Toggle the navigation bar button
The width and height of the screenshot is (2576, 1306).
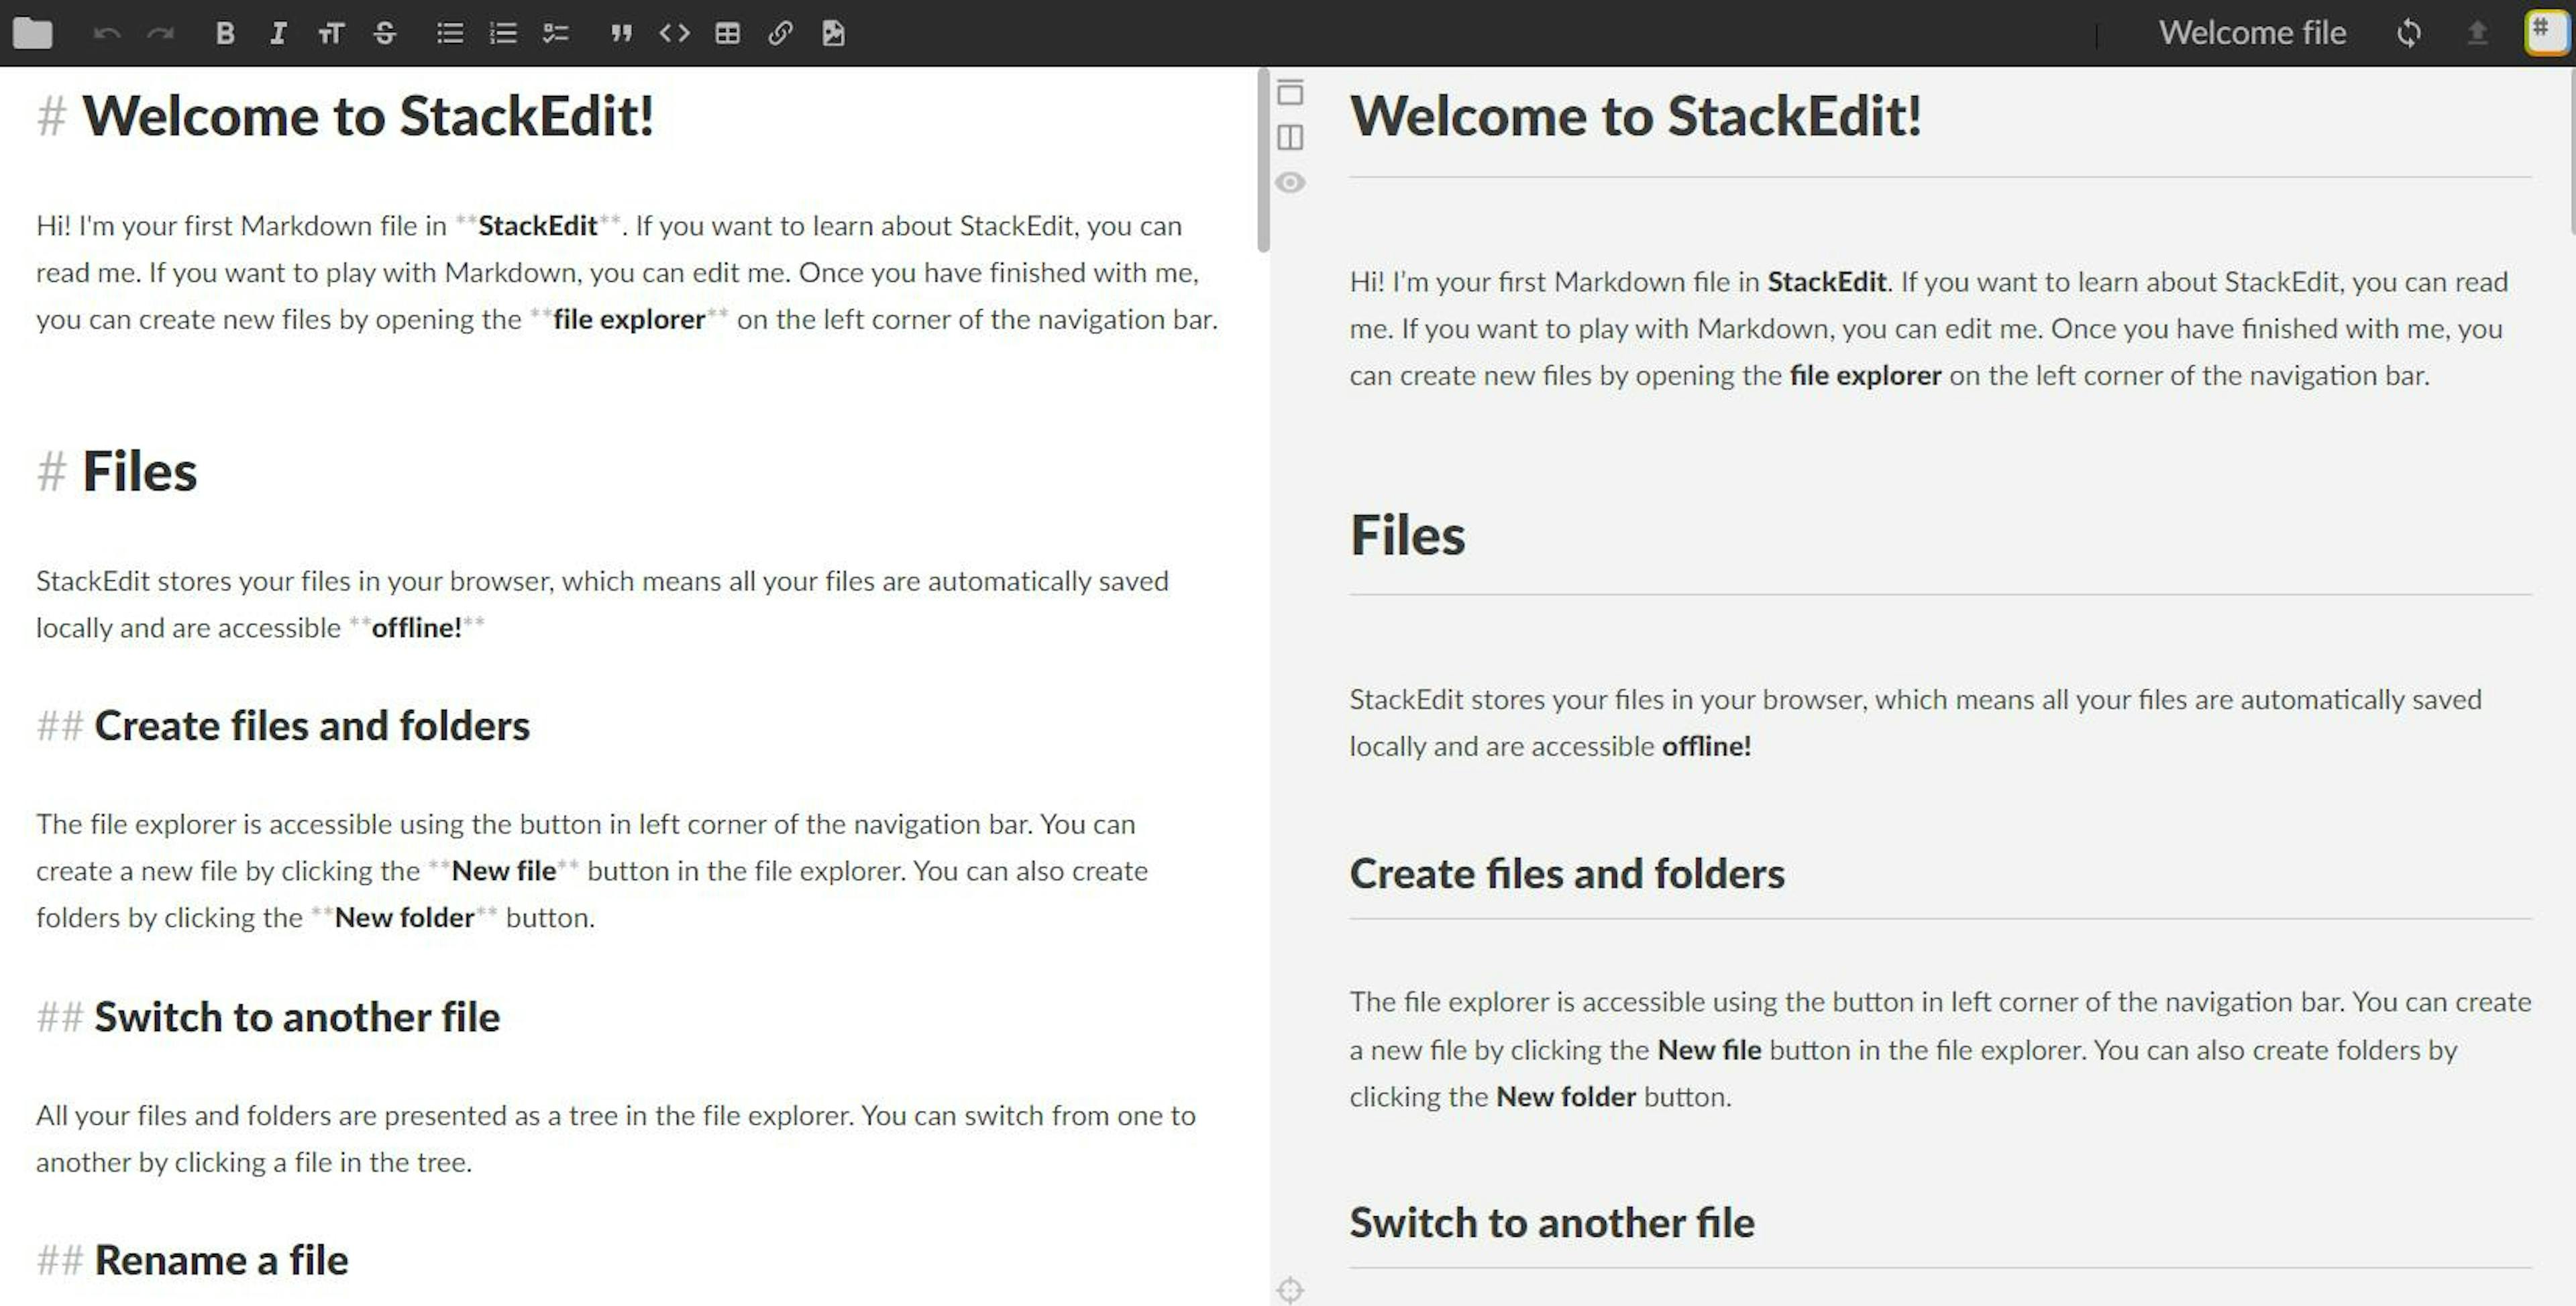tap(1290, 92)
